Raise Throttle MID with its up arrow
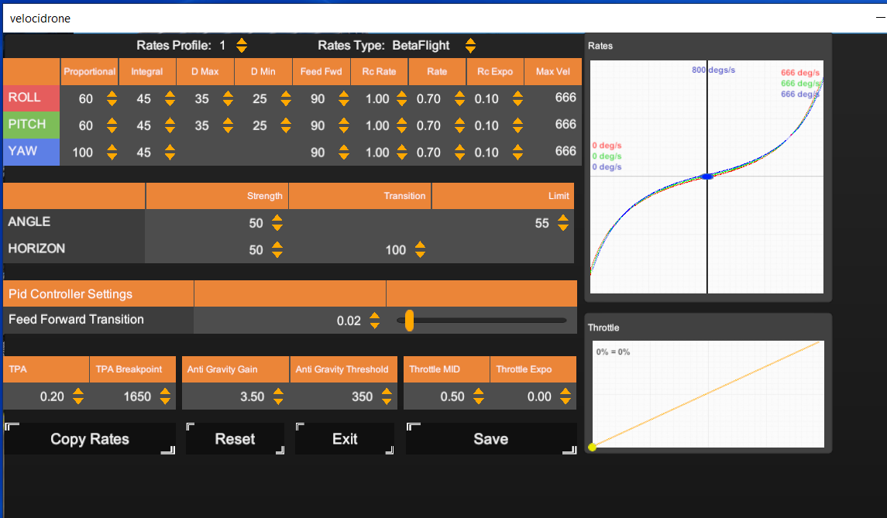The image size is (887, 518). [479, 392]
